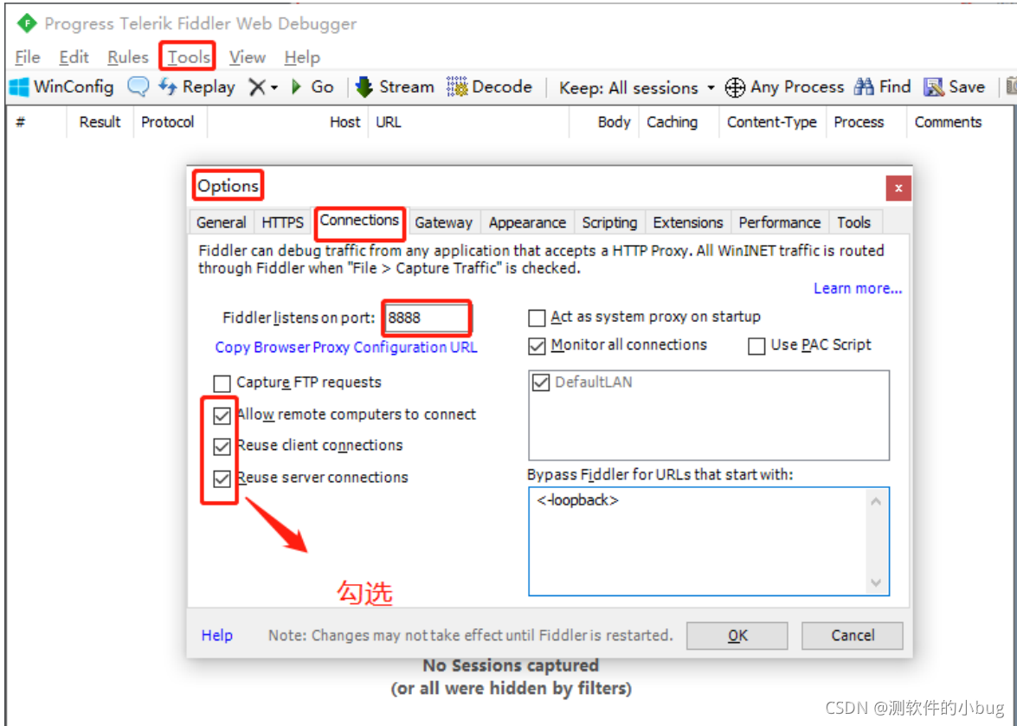Image resolution: width=1017 pixels, height=726 pixels.
Task: Toggle Reuse client connections checkbox
Action: 222,447
